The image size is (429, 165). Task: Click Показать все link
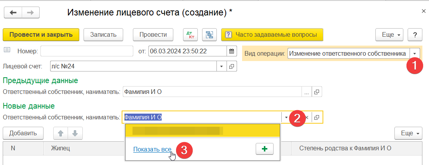[152, 149]
